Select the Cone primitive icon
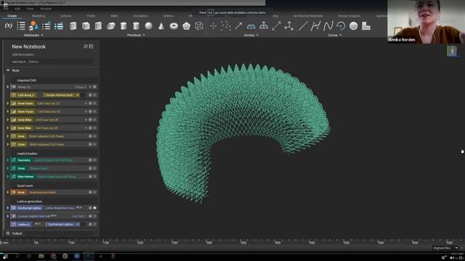Screen dimensions: 465x261 (x=161, y=26)
